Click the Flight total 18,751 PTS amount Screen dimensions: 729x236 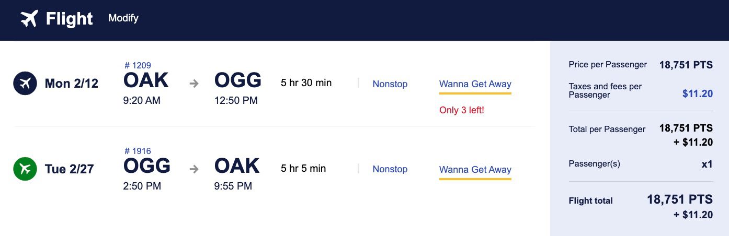point(680,199)
